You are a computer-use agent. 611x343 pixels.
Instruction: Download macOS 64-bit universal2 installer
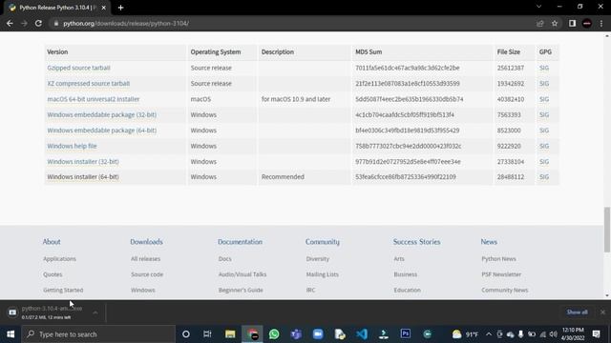click(94, 99)
